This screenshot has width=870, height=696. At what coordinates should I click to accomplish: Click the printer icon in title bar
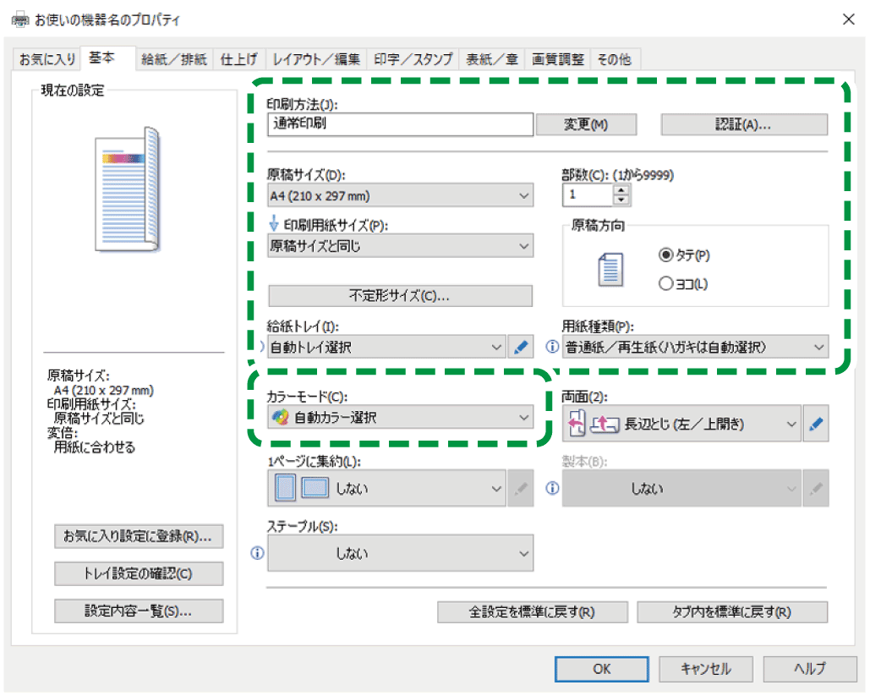(x=19, y=19)
